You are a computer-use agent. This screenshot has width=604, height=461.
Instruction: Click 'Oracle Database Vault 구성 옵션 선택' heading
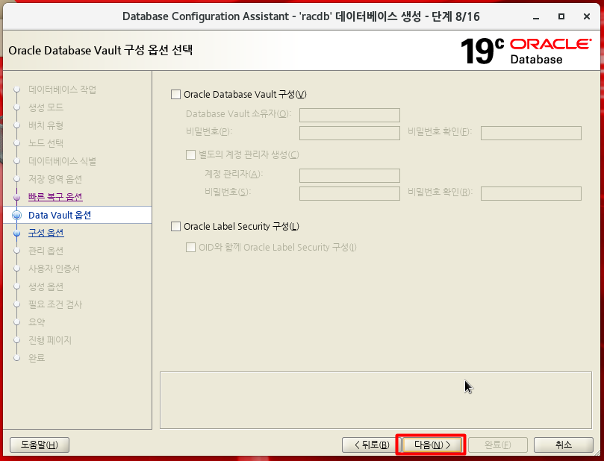101,51
